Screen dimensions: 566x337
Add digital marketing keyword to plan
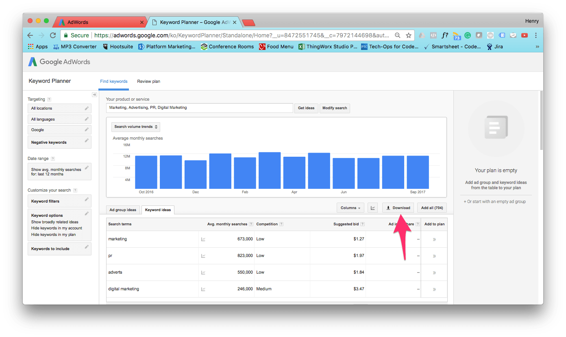pyautogui.click(x=434, y=289)
